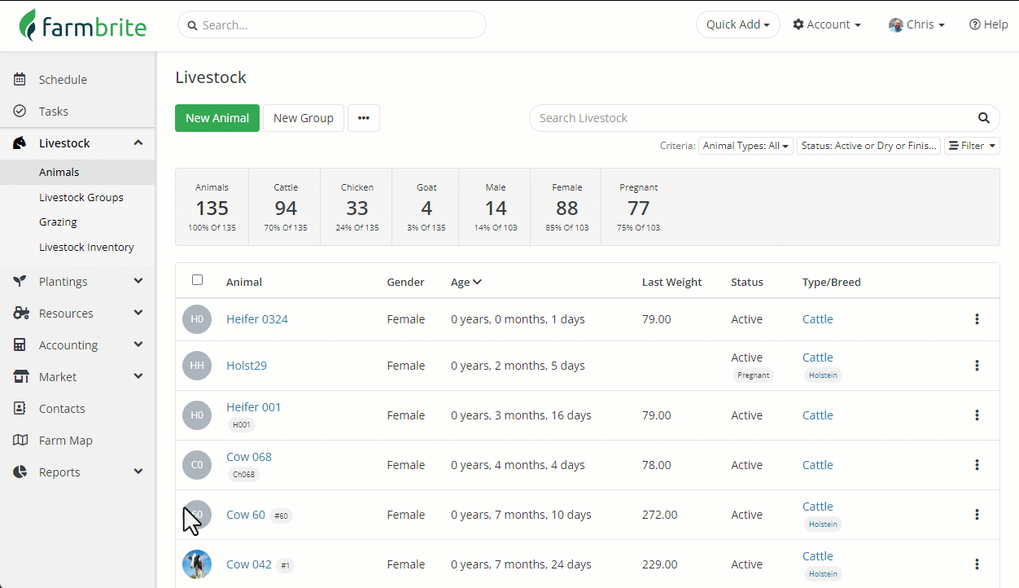Click Cattle type link for Heifer 001

point(817,415)
